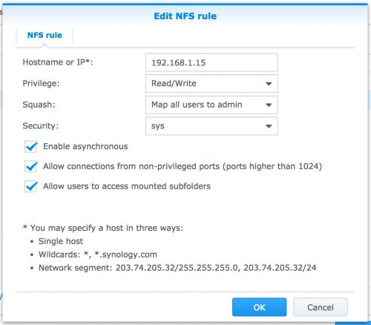Click the Map all users to admin value
Image resolution: width=371 pixels, height=325 pixels.
pyautogui.click(x=197, y=105)
